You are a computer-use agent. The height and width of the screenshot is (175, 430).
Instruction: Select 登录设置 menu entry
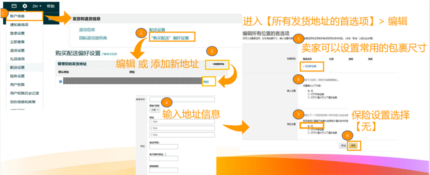[17, 33]
